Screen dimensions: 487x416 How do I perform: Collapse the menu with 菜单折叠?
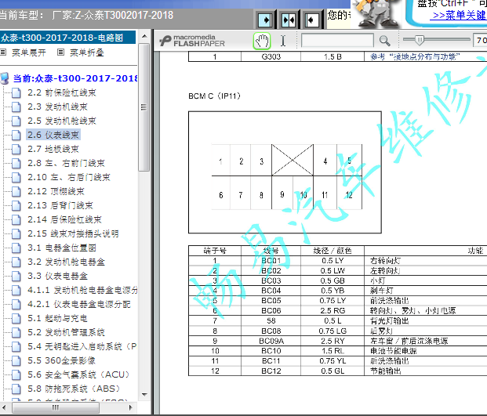pyautogui.click(x=86, y=52)
